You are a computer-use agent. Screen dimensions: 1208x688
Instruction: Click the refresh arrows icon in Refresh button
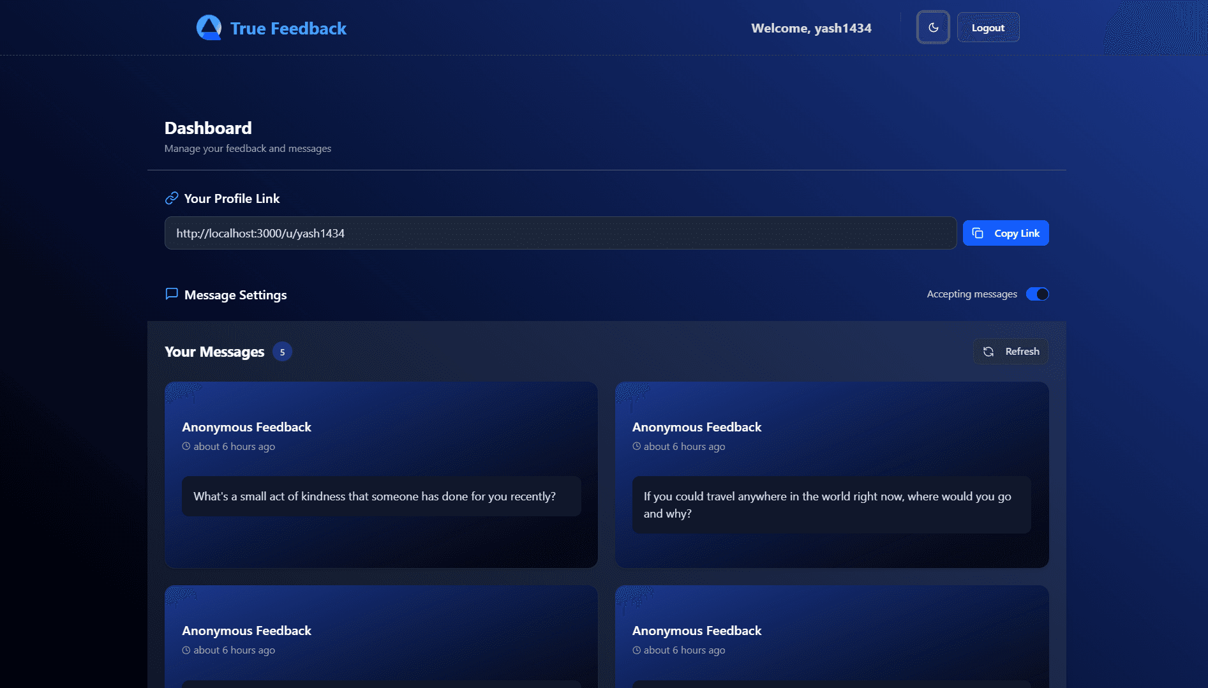click(x=988, y=351)
